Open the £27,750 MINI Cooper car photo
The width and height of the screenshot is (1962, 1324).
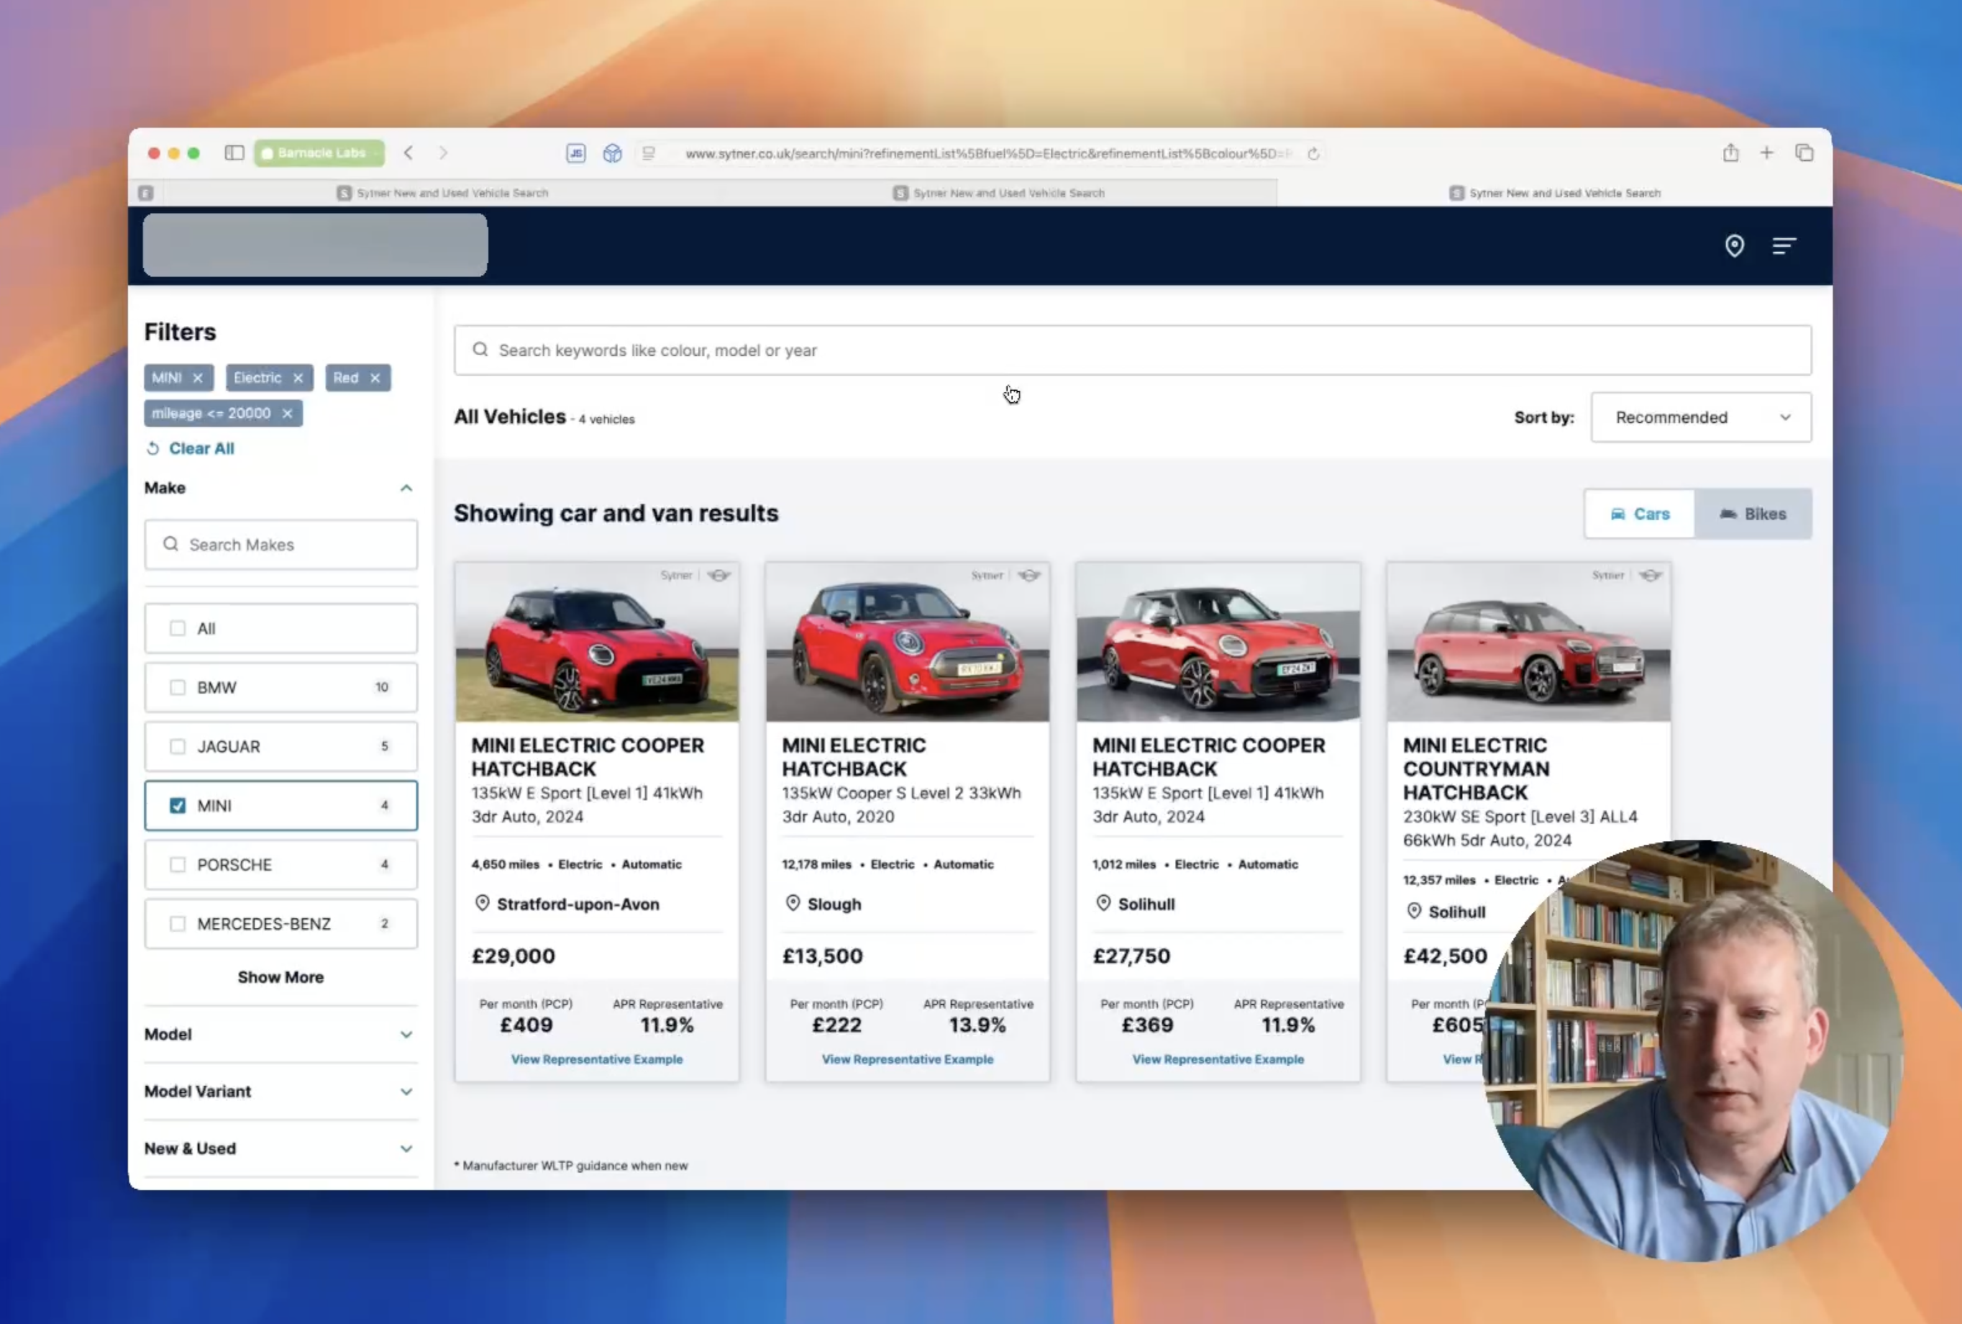click(1218, 642)
